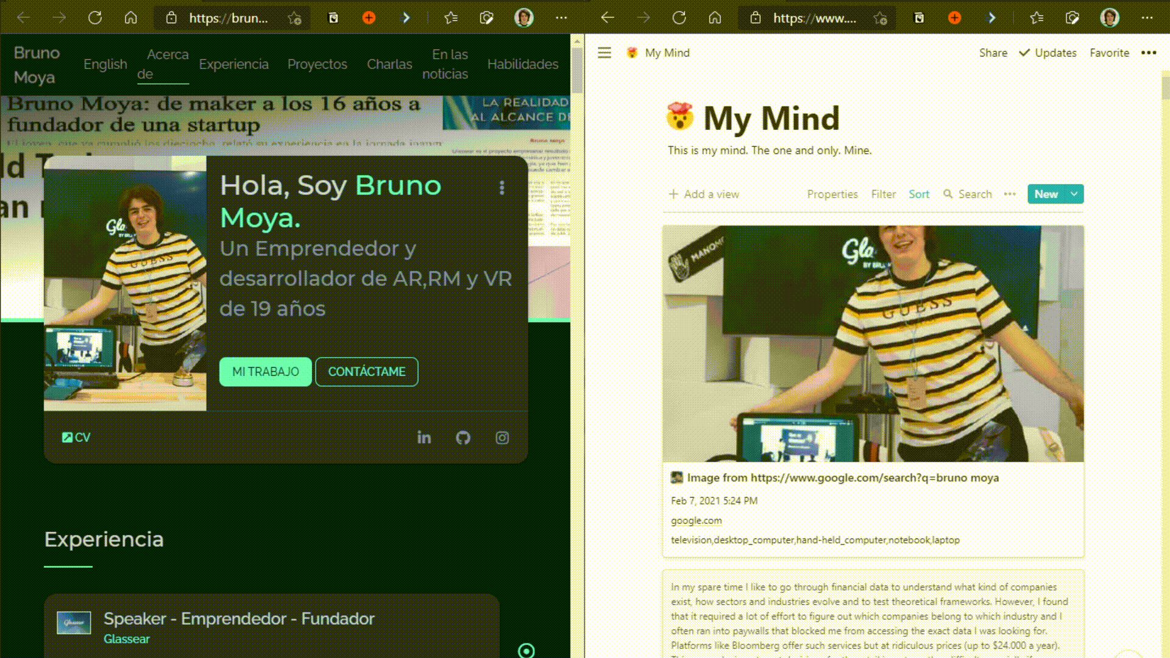Image resolution: width=1170 pixels, height=658 pixels.
Task: Open the Sort options menu
Action: coord(919,194)
